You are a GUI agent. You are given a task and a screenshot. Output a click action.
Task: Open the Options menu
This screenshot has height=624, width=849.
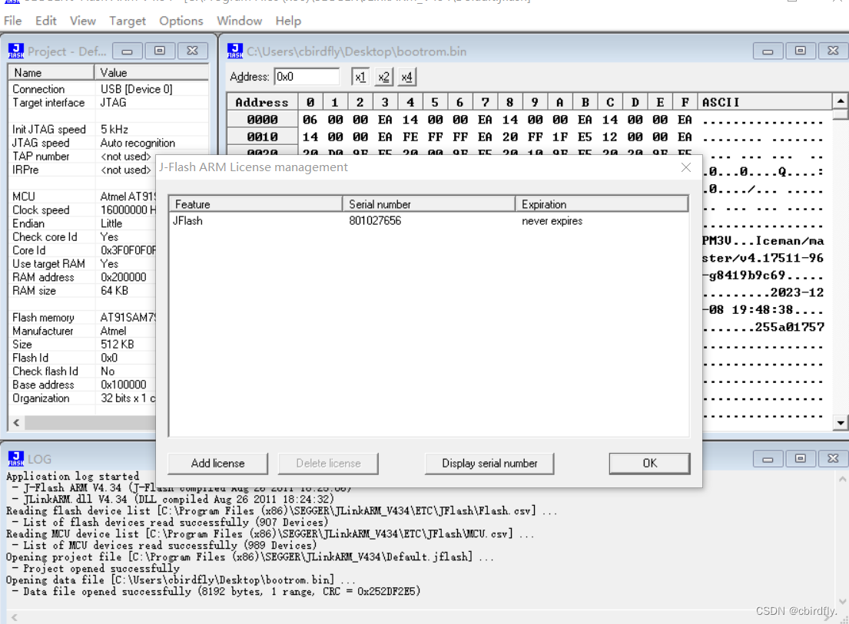click(181, 21)
